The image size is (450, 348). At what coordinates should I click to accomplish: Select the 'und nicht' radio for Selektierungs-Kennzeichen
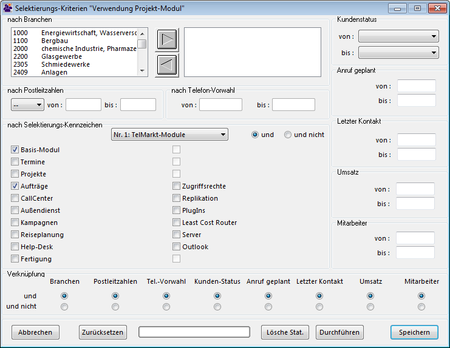coord(288,135)
